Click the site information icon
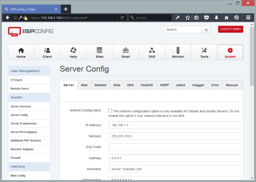 (x=15, y=18)
